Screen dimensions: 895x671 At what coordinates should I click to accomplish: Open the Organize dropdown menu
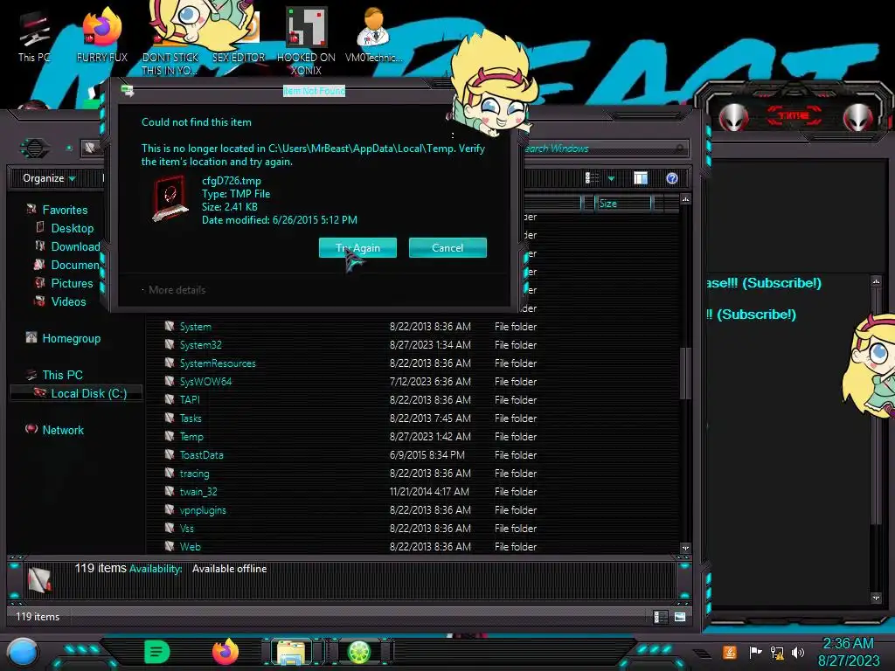(49, 178)
